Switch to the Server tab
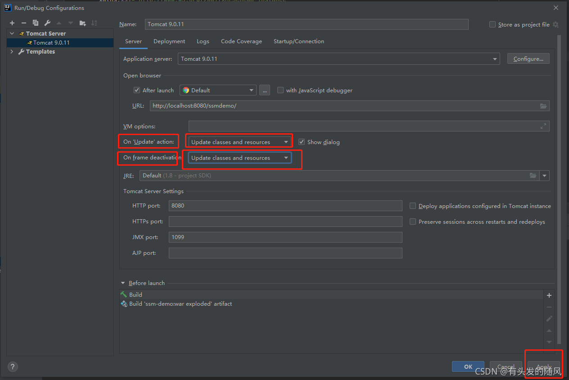 click(x=133, y=41)
